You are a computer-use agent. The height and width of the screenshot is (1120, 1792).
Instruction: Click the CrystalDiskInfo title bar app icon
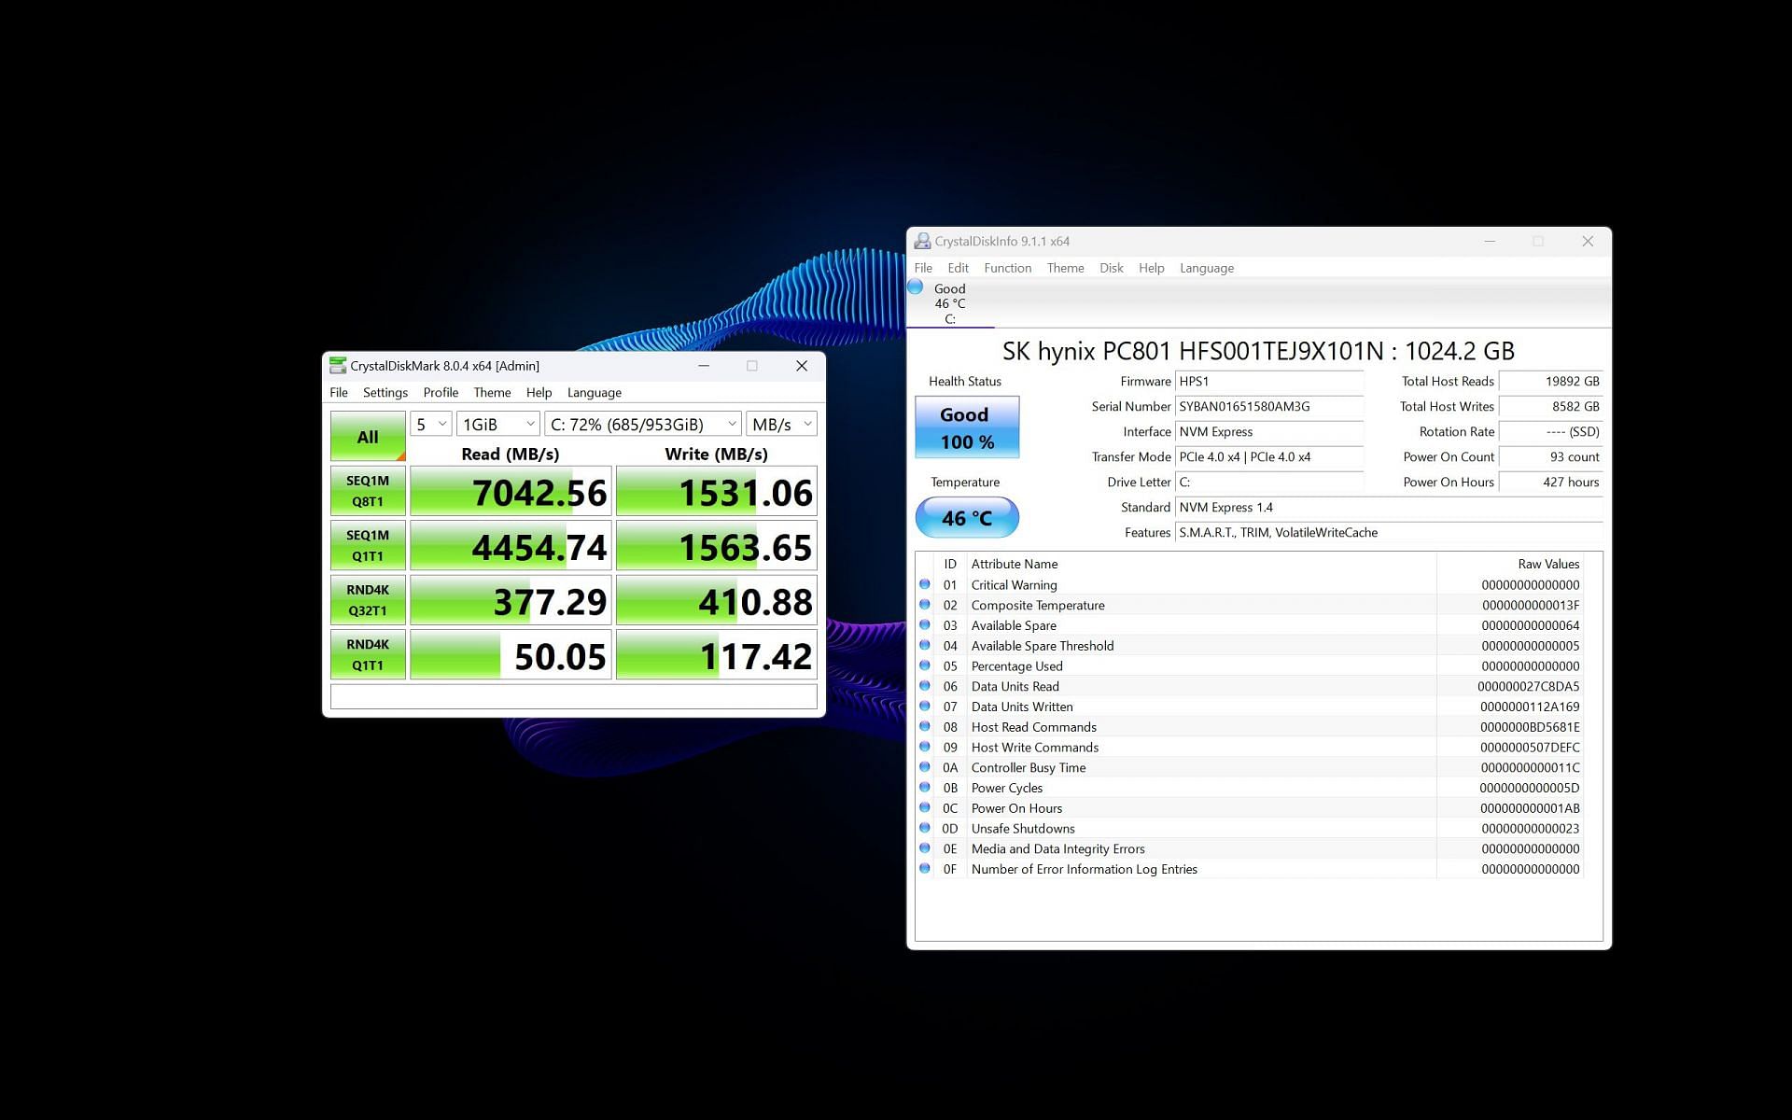pyautogui.click(x=922, y=242)
